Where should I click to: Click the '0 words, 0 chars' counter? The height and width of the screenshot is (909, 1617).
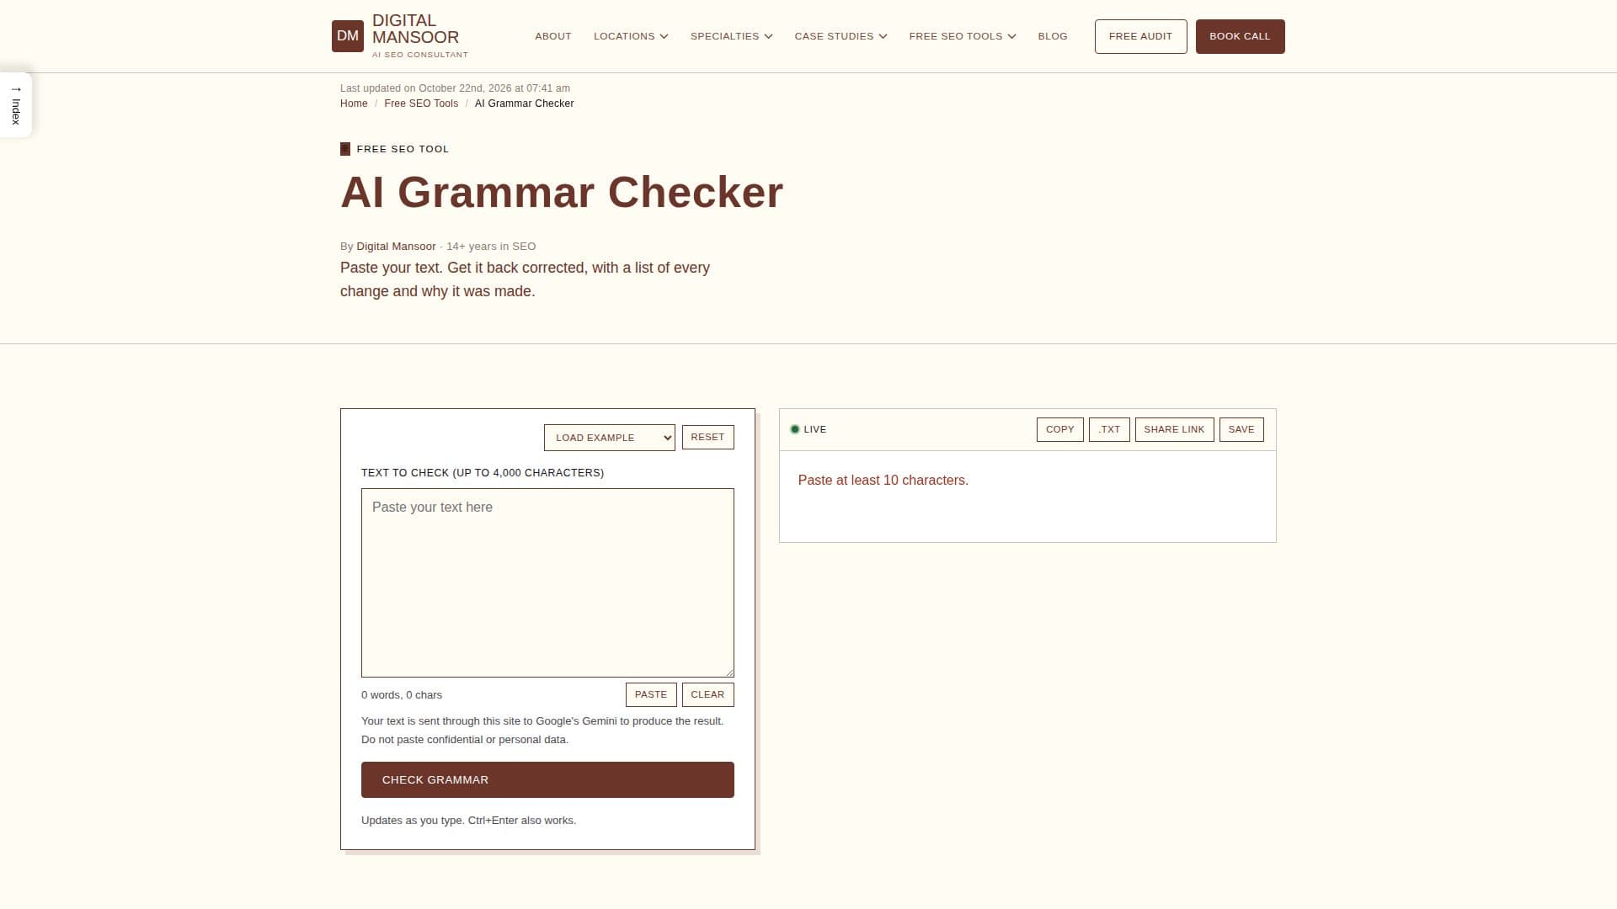coord(402,695)
